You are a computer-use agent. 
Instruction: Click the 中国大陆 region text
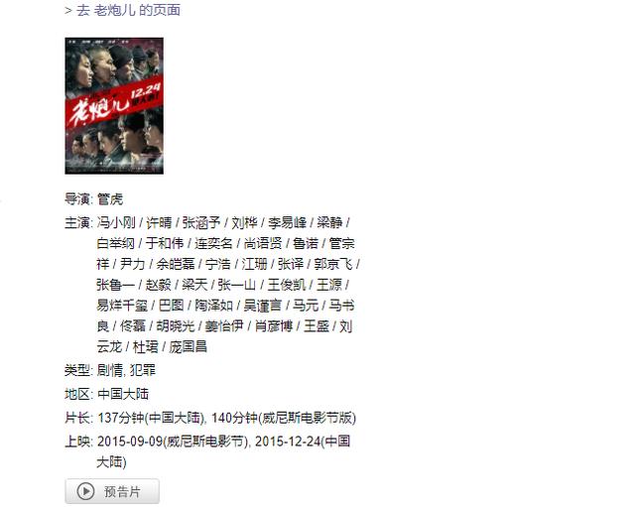(x=123, y=394)
